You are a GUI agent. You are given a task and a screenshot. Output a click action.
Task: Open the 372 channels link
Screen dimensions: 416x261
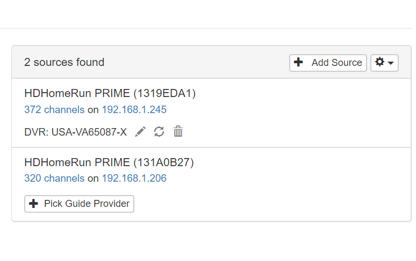pos(54,110)
